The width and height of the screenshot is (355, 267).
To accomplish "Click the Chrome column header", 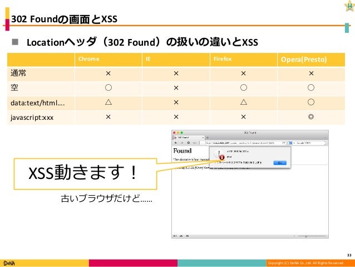I will point(108,60).
